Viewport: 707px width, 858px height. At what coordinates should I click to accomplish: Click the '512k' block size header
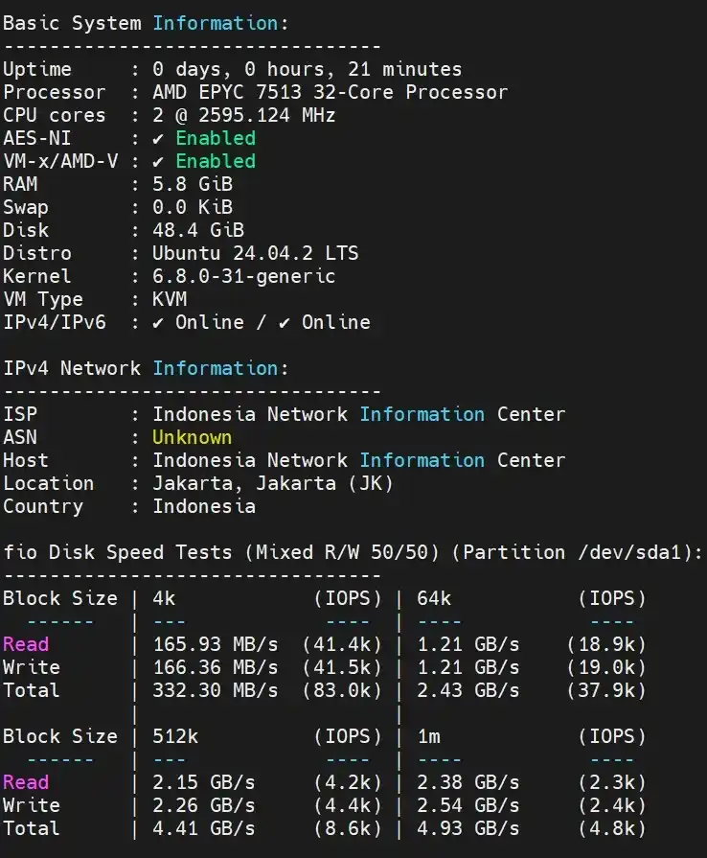175,736
